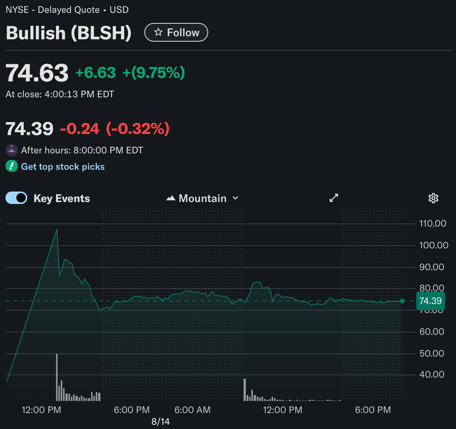Screen dimensions: 456x429
Task: Click 'At close: 4:00:13 PM EDT' text
Action: point(60,94)
